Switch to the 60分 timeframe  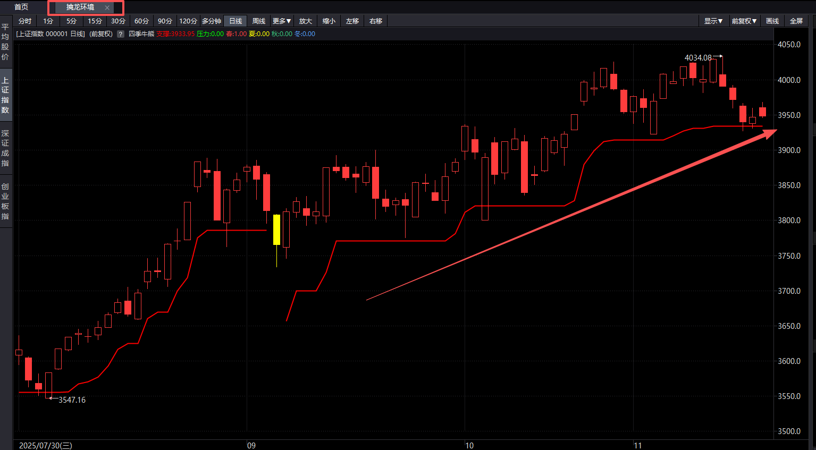tap(142, 21)
